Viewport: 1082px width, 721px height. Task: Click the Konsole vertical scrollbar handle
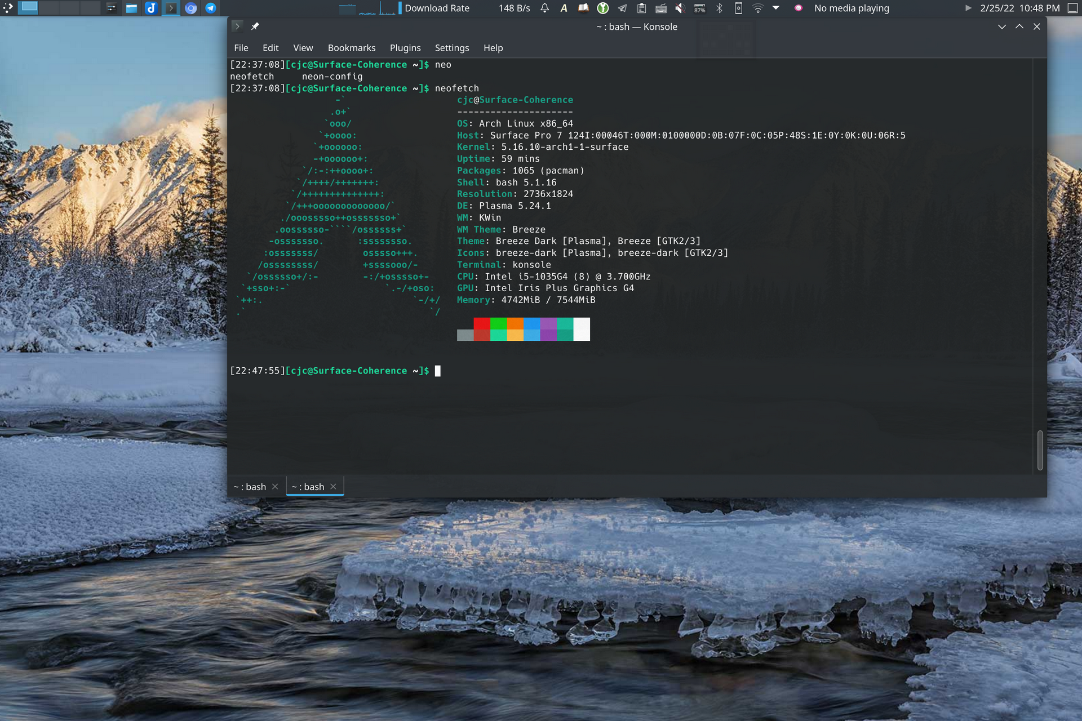1040,450
